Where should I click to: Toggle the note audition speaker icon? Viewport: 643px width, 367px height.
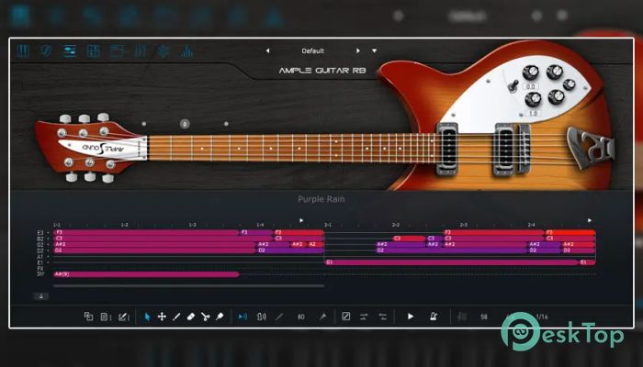261,317
